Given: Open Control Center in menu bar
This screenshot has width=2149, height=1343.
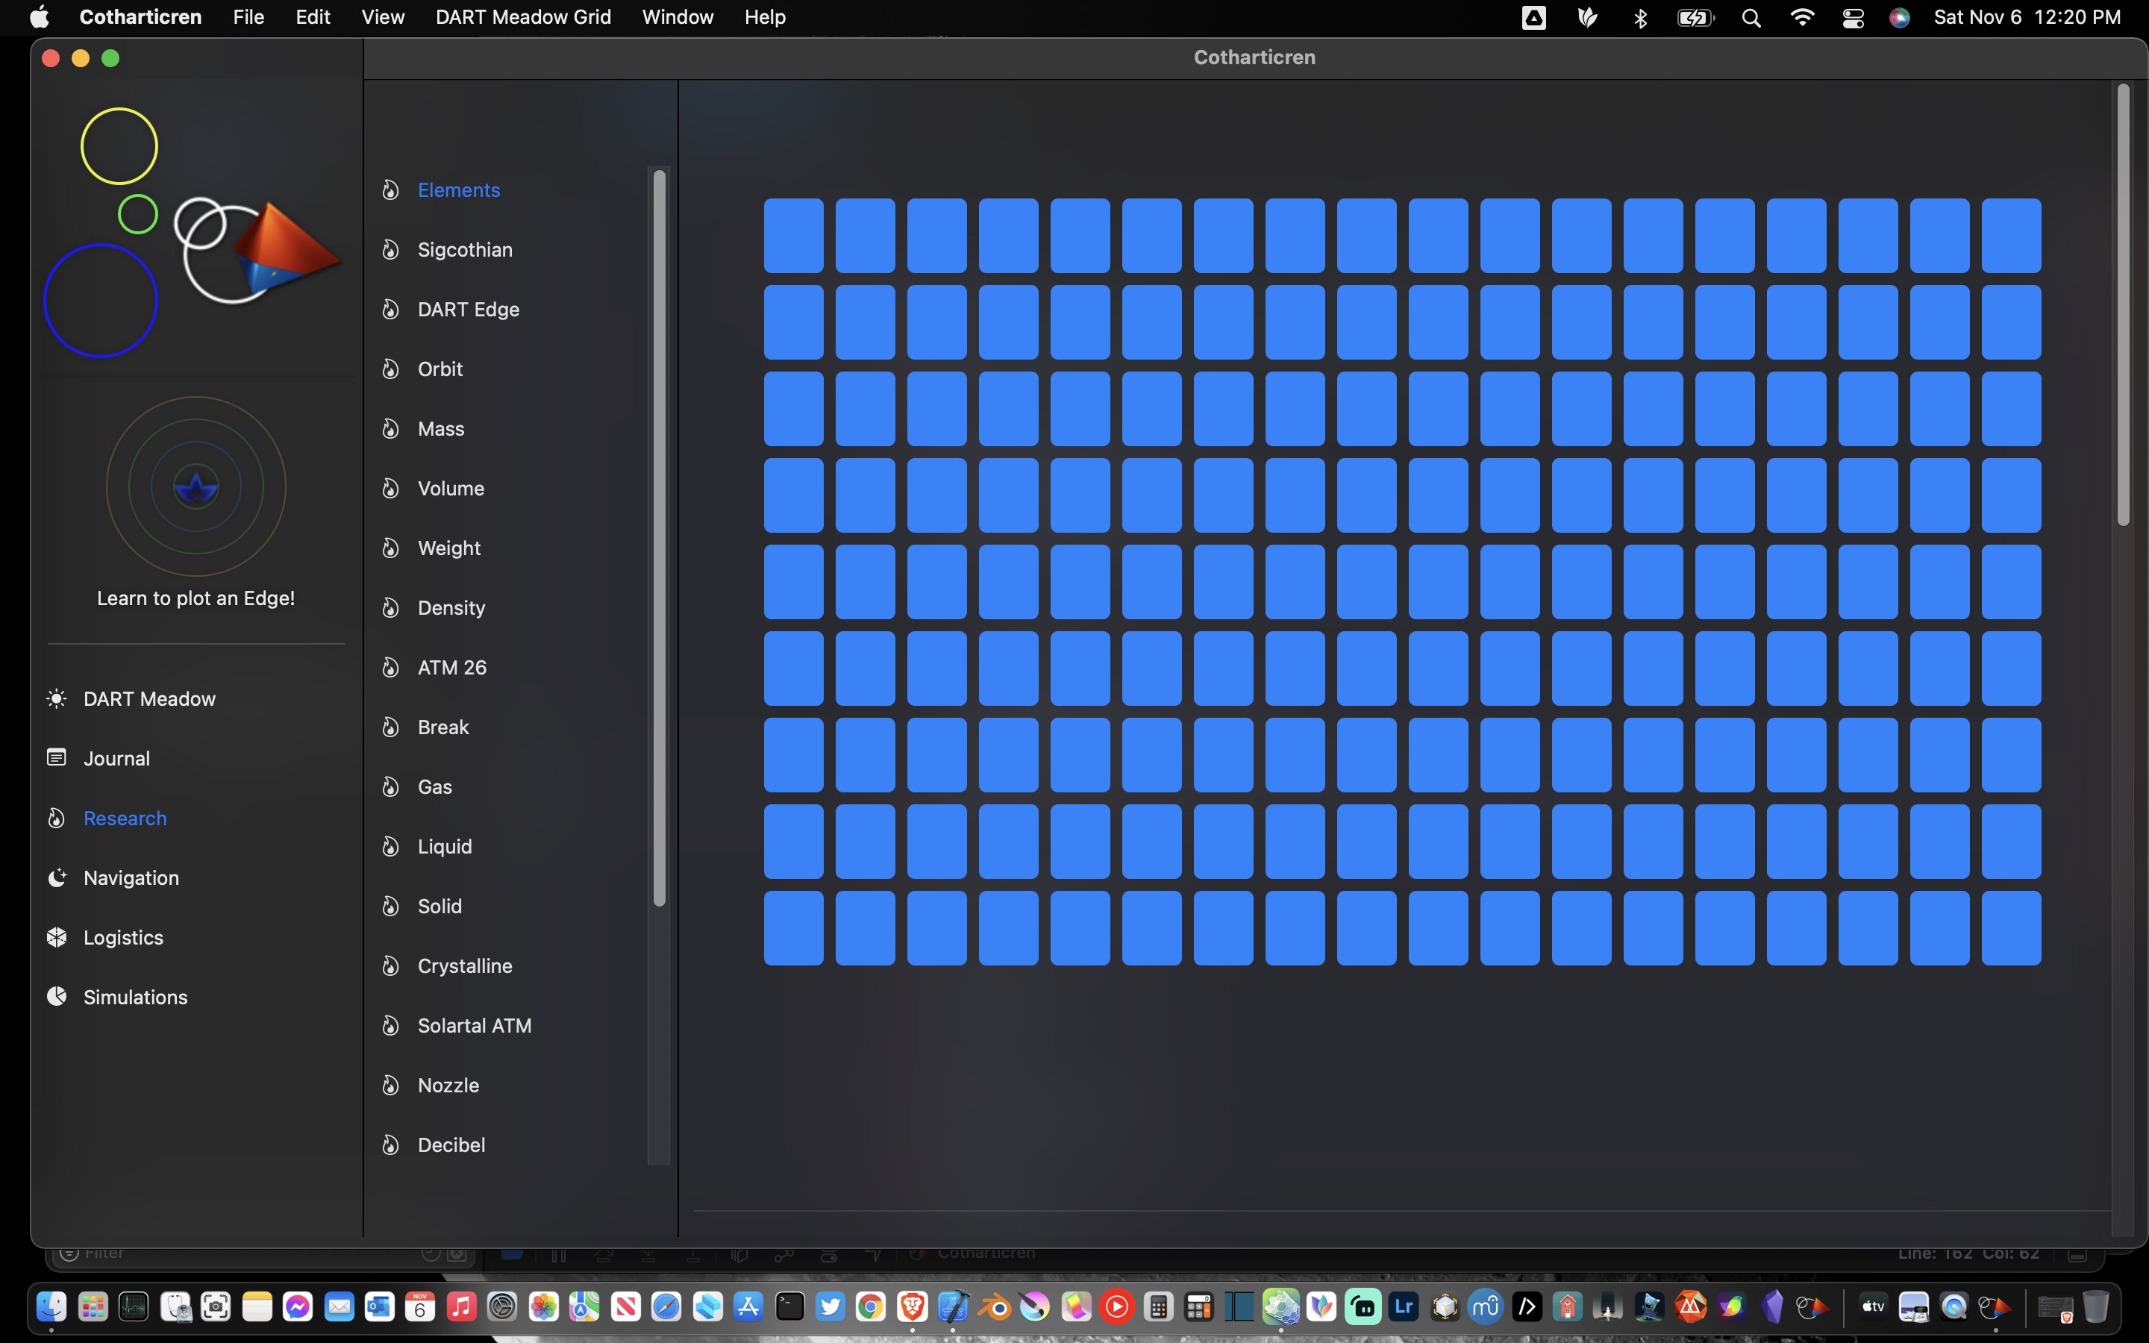Looking at the screenshot, I should pos(1853,18).
